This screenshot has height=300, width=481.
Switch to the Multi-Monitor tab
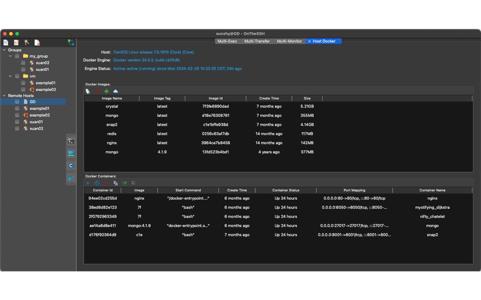click(289, 41)
